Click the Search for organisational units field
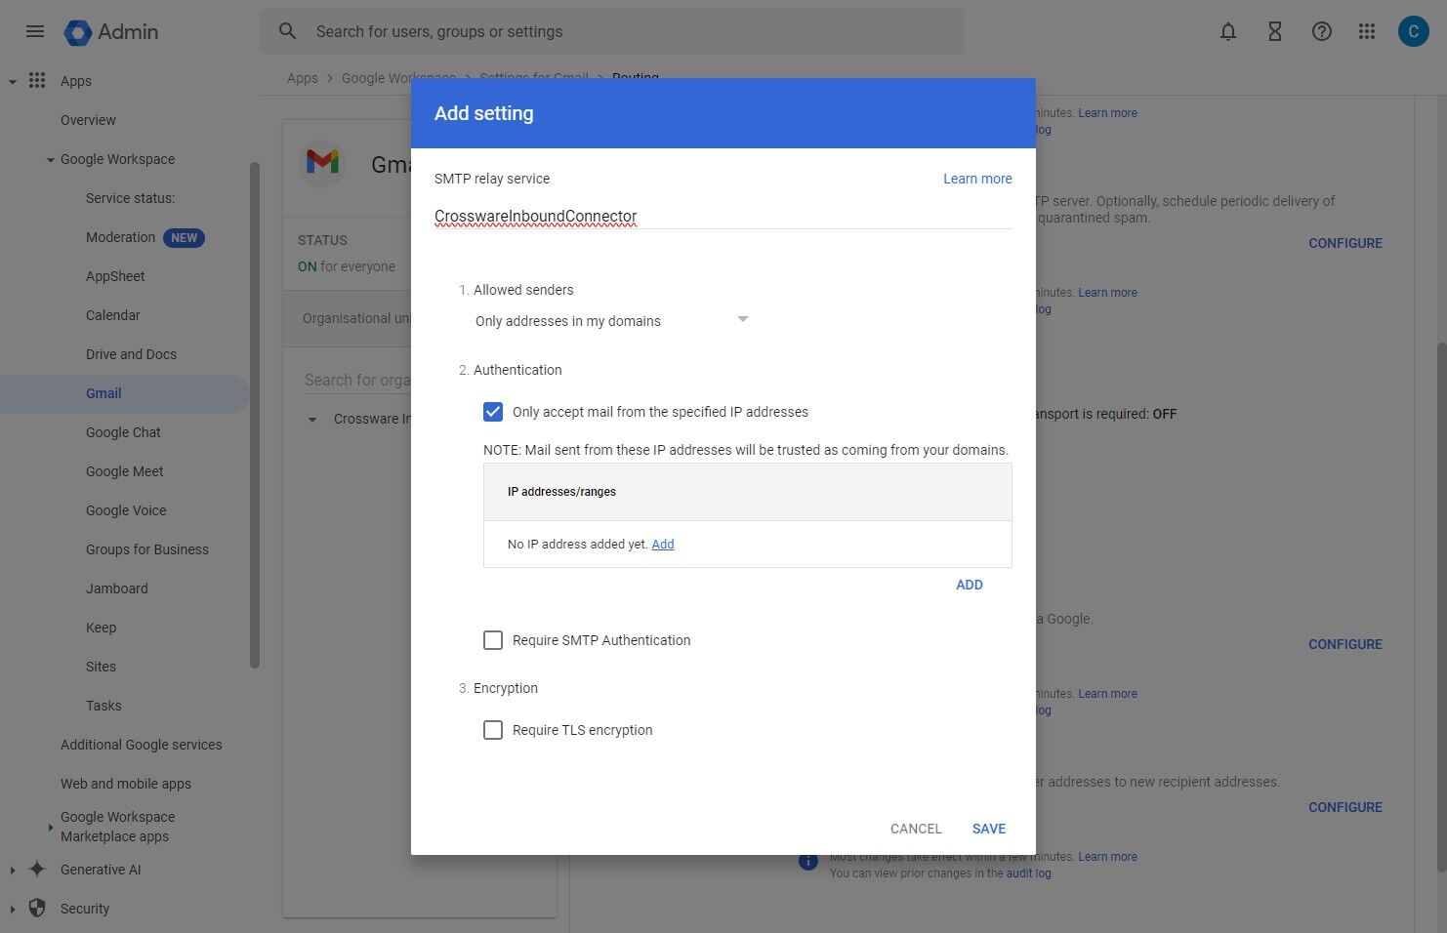The image size is (1447, 933). [356, 380]
